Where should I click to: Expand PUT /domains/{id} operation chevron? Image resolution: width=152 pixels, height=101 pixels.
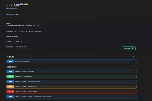pyautogui.click(x=131, y=87)
